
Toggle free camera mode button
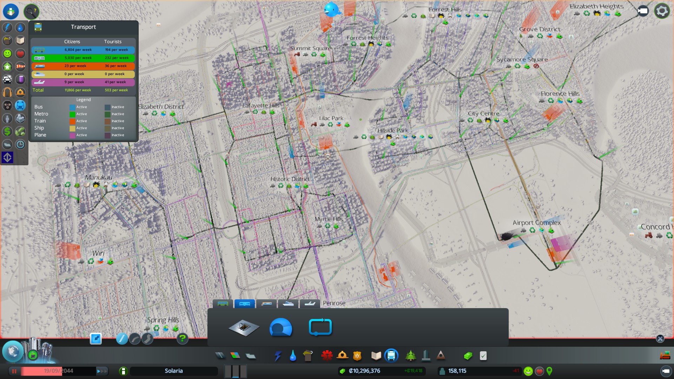point(643,11)
